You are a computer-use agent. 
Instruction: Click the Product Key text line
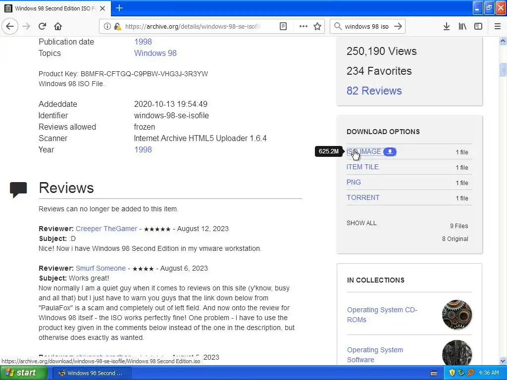point(123,74)
